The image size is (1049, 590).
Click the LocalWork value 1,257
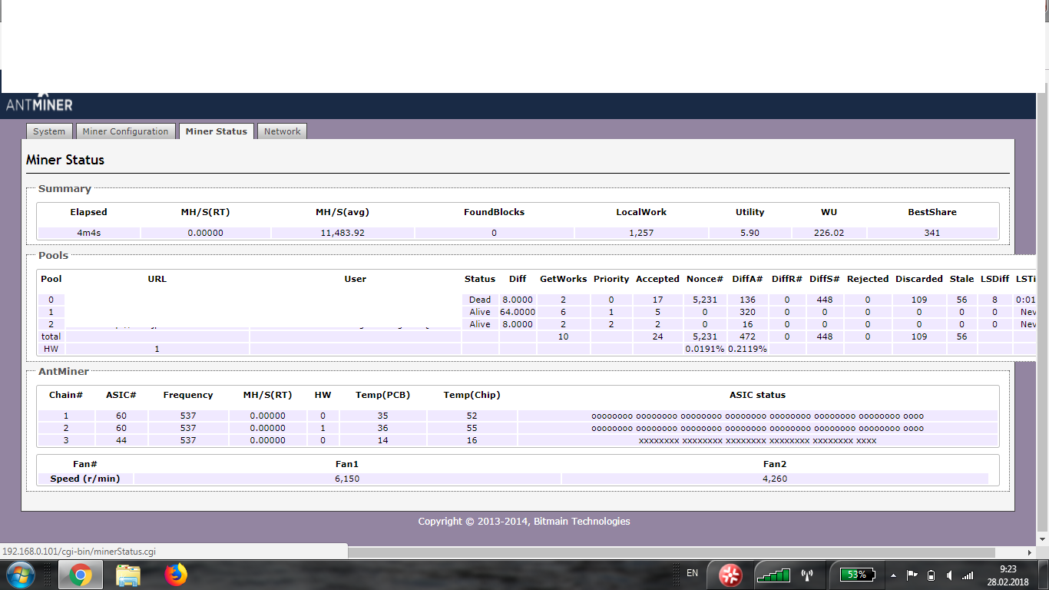pyautogui.click(x=640, y=233)
